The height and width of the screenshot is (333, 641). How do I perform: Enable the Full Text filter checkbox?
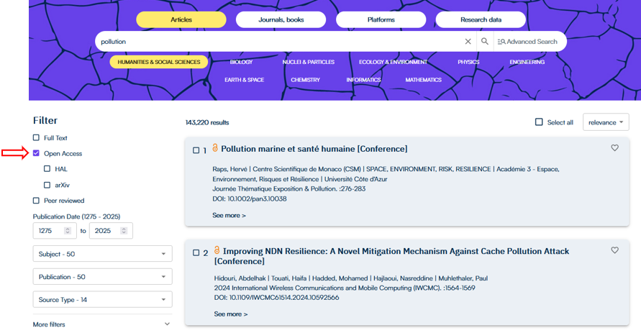coord(36,137)
